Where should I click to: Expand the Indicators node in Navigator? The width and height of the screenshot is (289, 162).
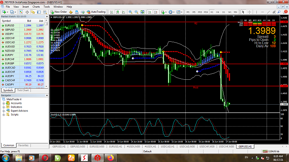[3, 107]
